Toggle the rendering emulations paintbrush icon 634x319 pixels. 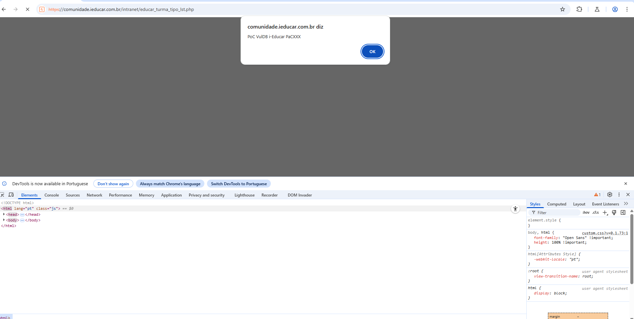click(614, 212)
